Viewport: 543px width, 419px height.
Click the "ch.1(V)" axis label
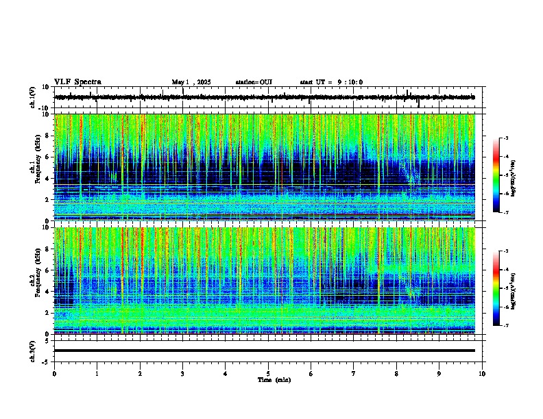point(33,99)
